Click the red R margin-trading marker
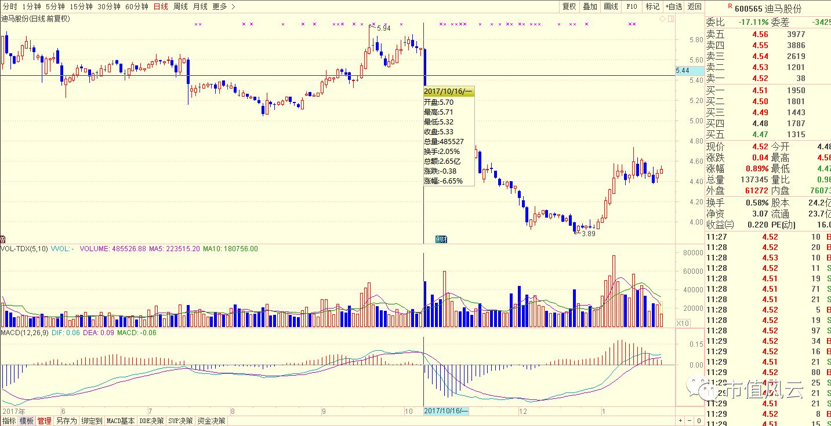Screen dimensions: 831x426 (730, 5)
